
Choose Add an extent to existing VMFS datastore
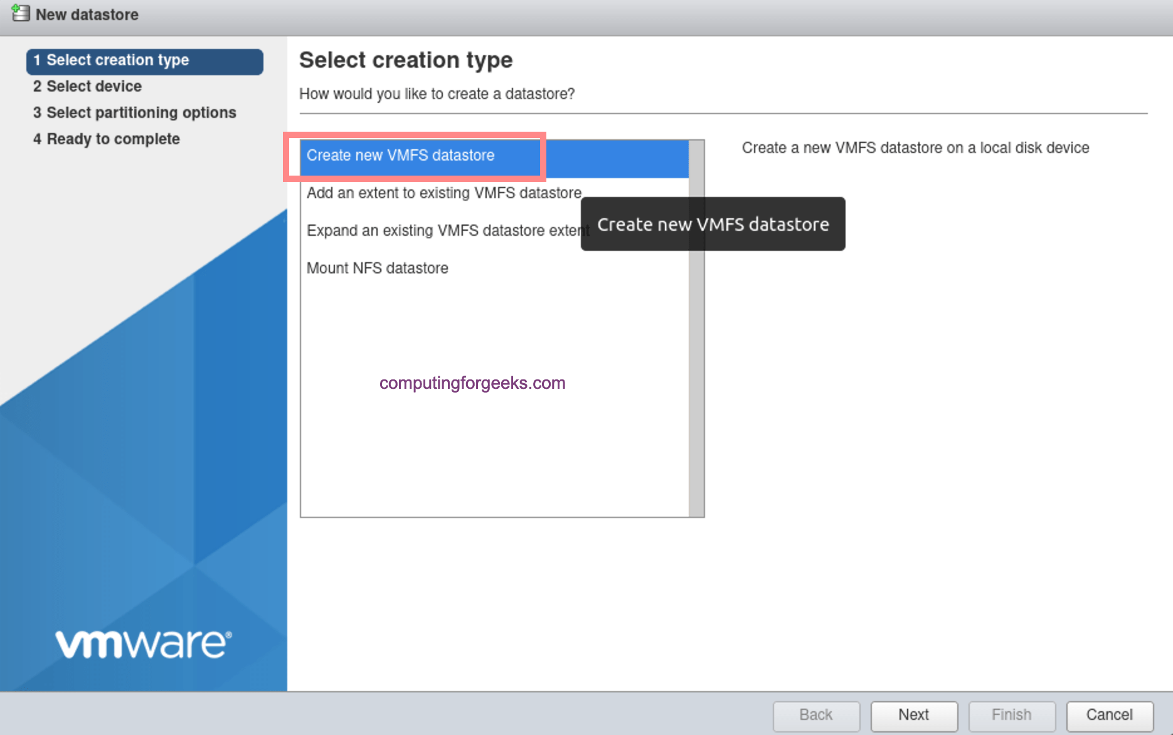pyautogui.click(x=443, y=193)
